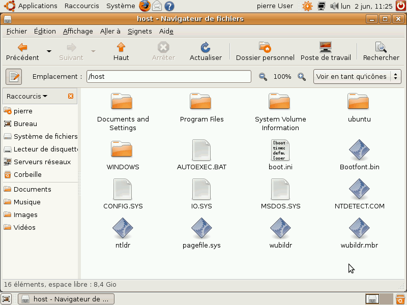
Task: Click the volume speaker icon
Action: [334, 6]
